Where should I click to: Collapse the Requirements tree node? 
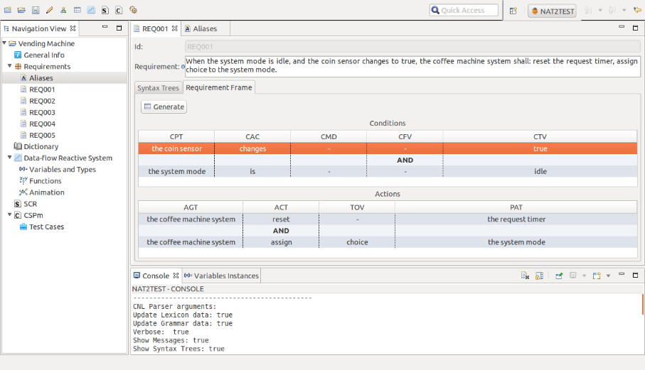tap(10, 66)
